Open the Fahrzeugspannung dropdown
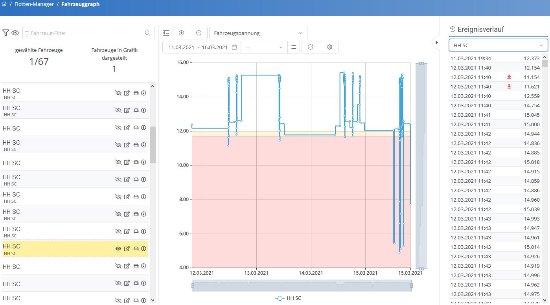This screenshot has height=305, width=550. [x=258, y=33]
